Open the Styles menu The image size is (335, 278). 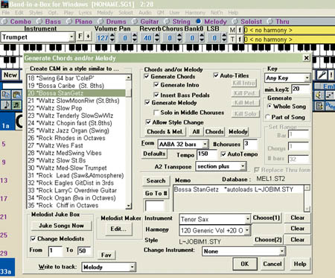(x=36, y=13)
